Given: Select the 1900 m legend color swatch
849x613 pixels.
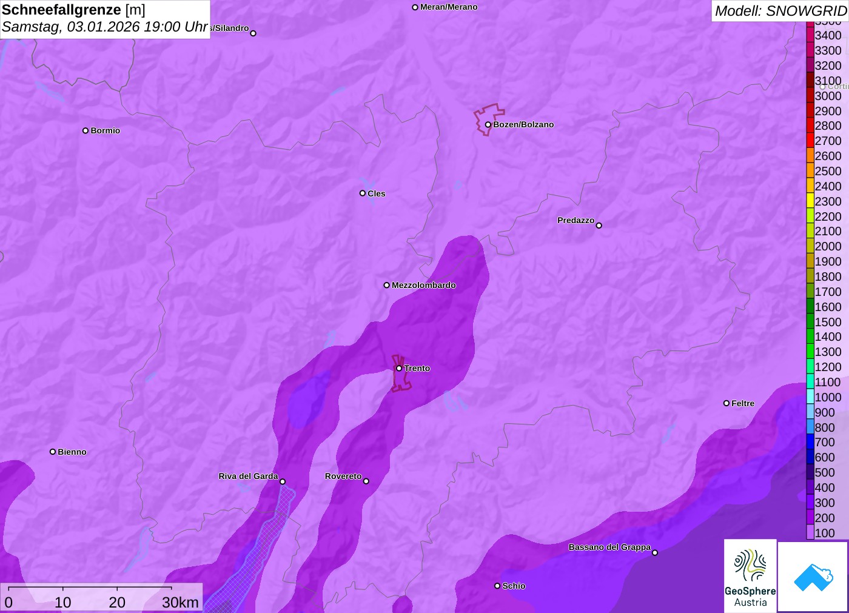Looking at the screenshot, I should 810,261.
